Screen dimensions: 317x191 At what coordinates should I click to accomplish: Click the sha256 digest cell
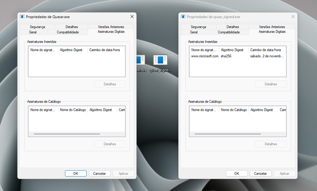click(226, 56)
